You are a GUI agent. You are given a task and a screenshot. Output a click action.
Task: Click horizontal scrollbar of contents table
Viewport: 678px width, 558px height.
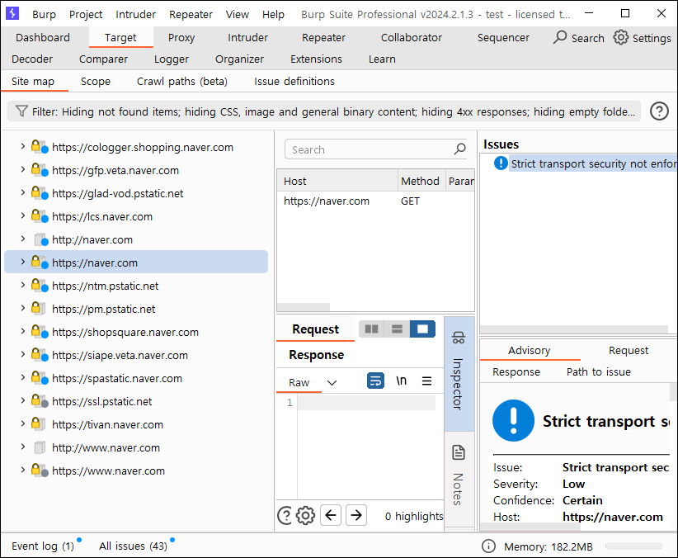(303, 307)
